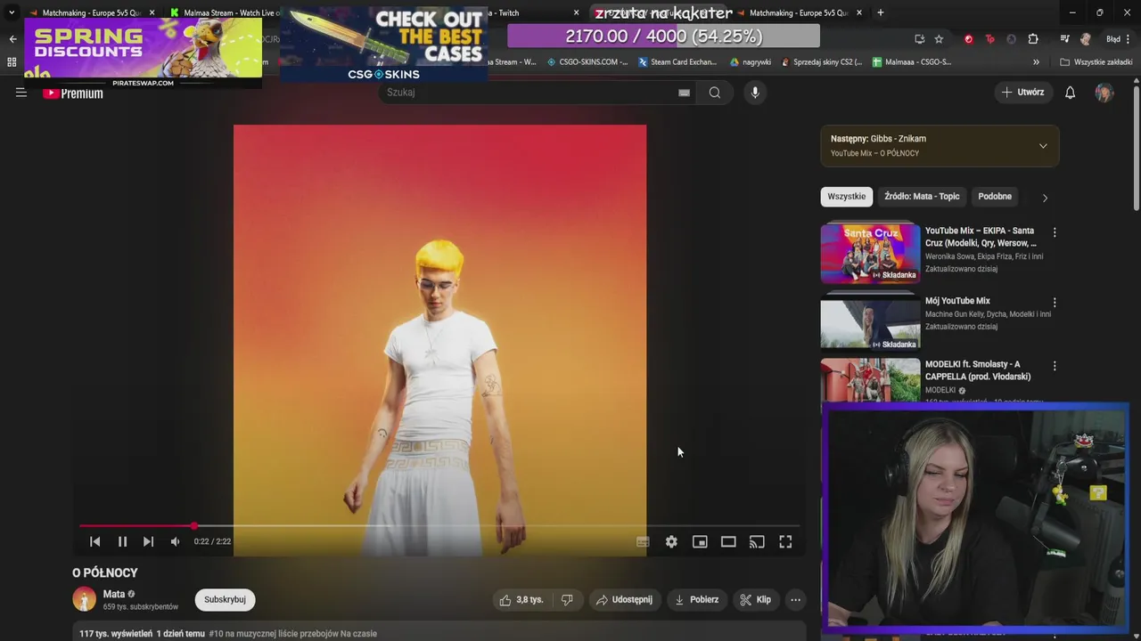The height and width of the screenshot is (641, 1141).
Task: Download video with Pobierz button
Action: coord(697,600)
